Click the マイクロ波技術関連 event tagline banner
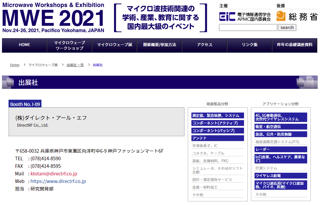 (160, 18)
